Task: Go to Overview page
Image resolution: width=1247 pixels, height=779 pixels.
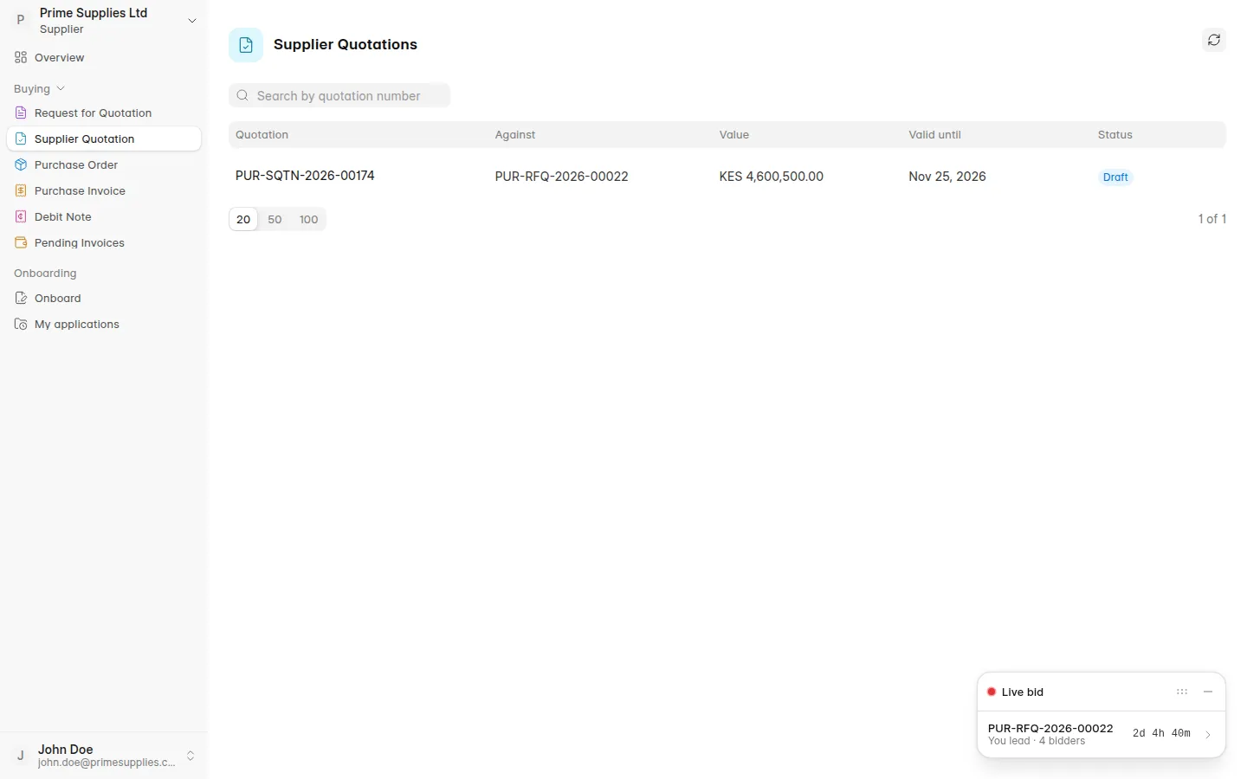Action: [x=104, y=58]
